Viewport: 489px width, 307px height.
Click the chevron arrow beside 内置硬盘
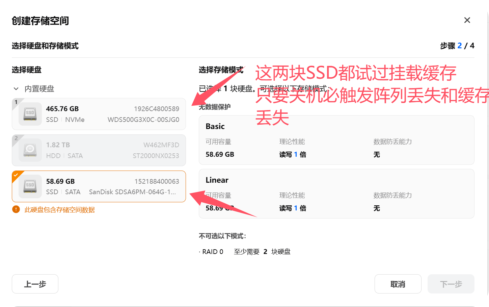tap(16, 88)
